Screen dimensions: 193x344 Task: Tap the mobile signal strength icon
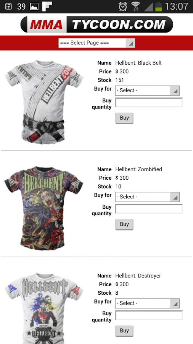(x=148, y=7)
